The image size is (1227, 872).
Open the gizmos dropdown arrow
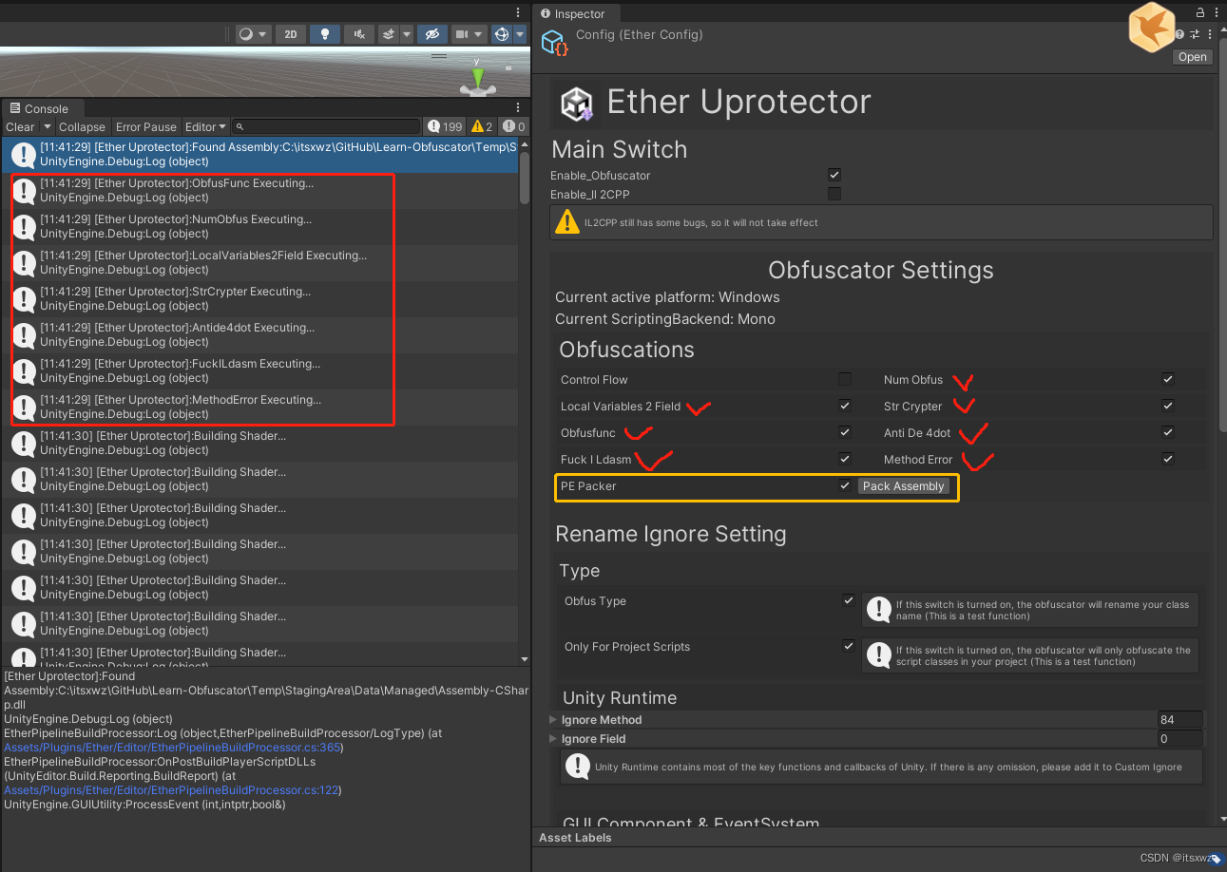520,34
